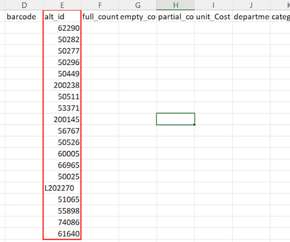The height and width of the screenshot is (242, 290).
Task: Select the cell containing 62290
Action: click(x=62, y=28)
